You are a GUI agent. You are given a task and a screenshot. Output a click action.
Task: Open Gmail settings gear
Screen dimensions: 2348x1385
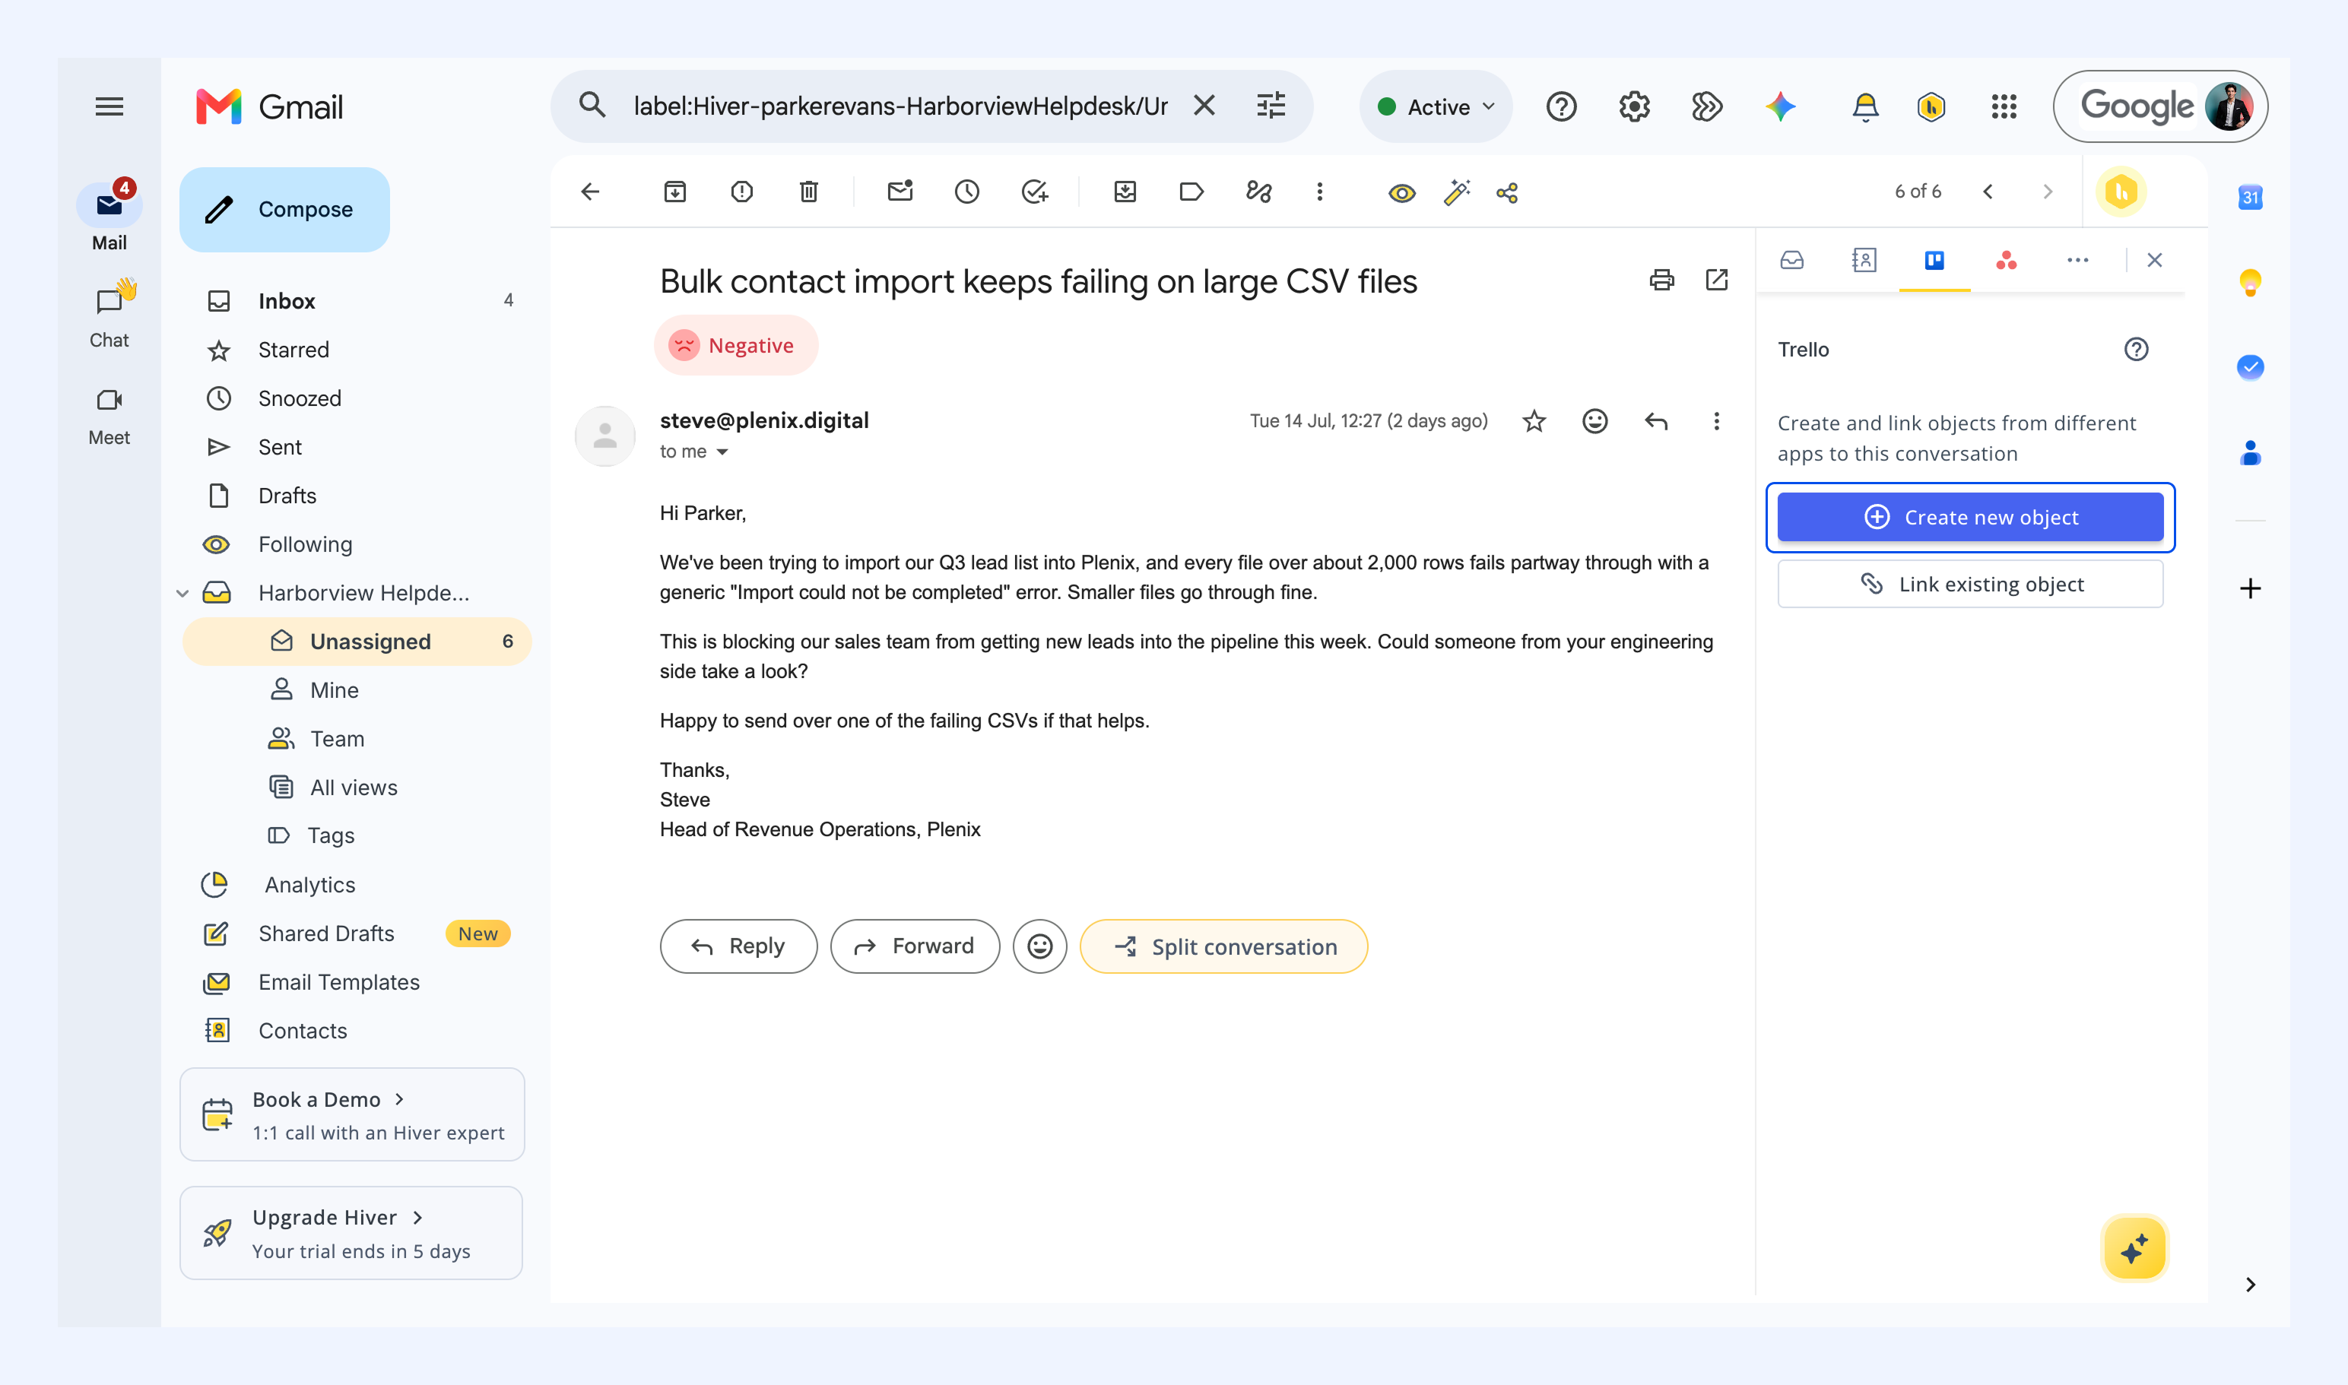[x=1635, y=106]
